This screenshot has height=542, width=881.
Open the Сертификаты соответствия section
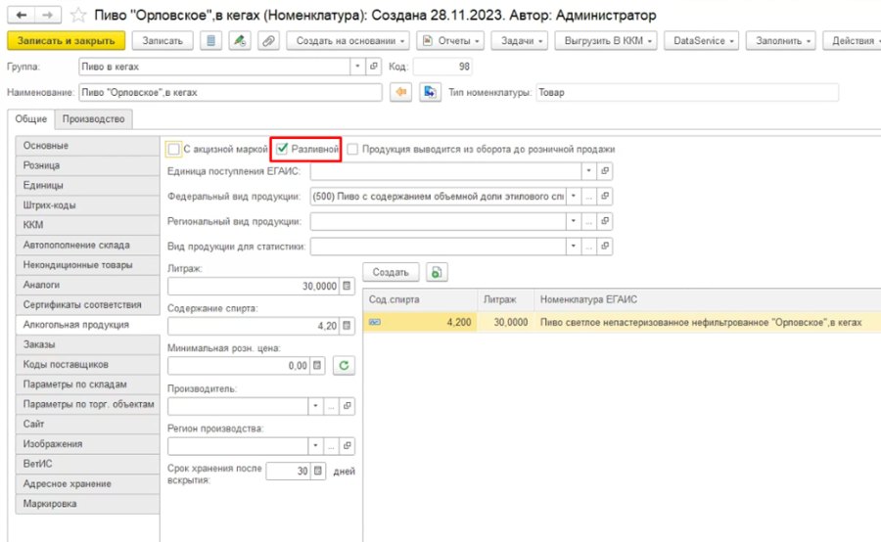[x=87, y=304]
